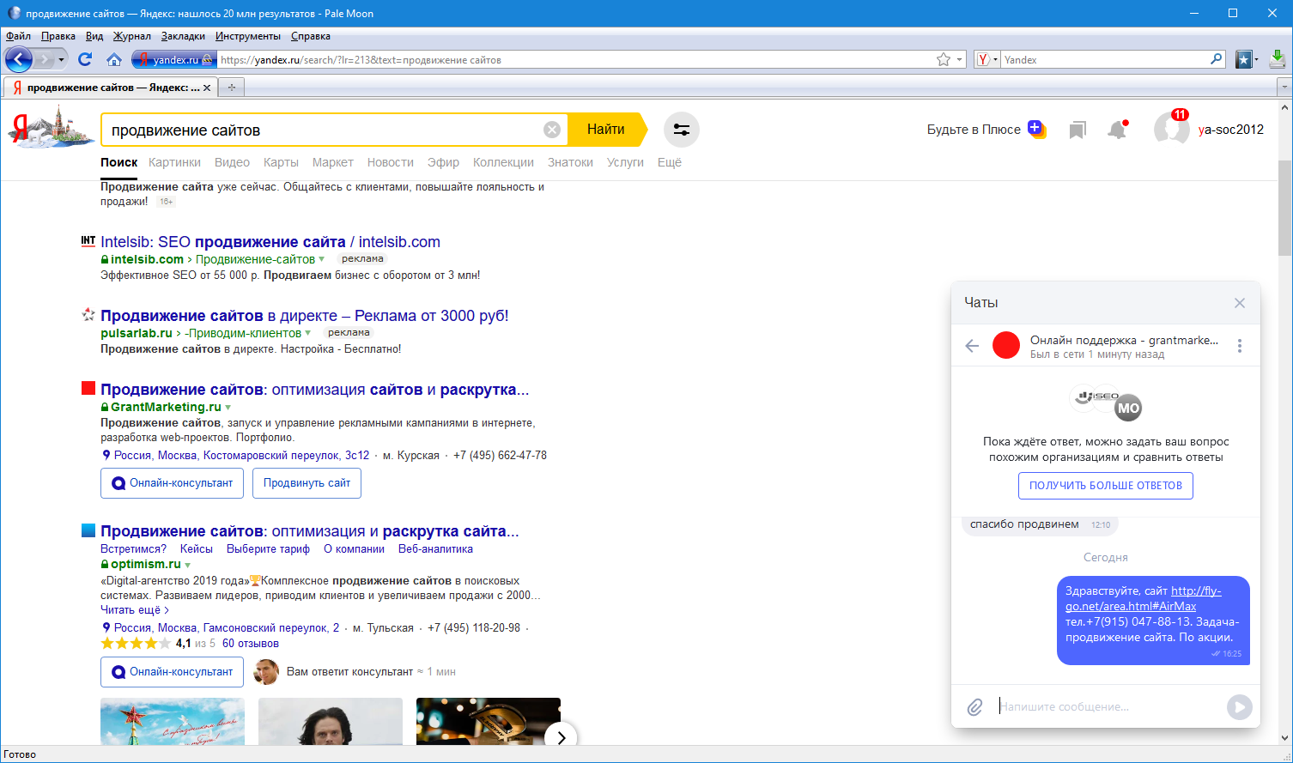Click the red chat avatar of grantmarketing
The image size is (1293, 763).
point(1006,346)
